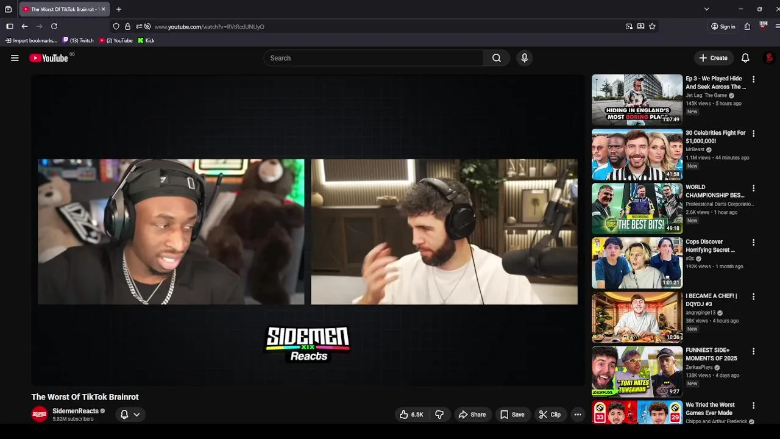Start voice search with microphone icon
780x439 pixels.
524,58
